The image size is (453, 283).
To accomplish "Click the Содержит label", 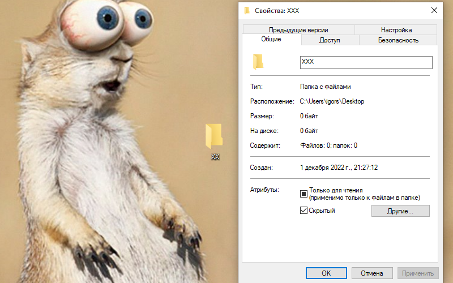I will (x=265, y=145).
